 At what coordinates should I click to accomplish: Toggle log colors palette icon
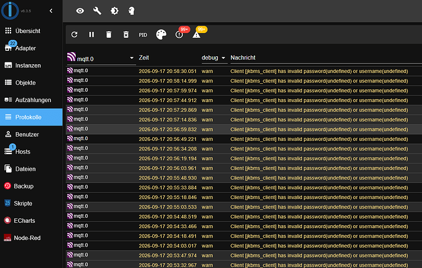(x=161, y=34)
